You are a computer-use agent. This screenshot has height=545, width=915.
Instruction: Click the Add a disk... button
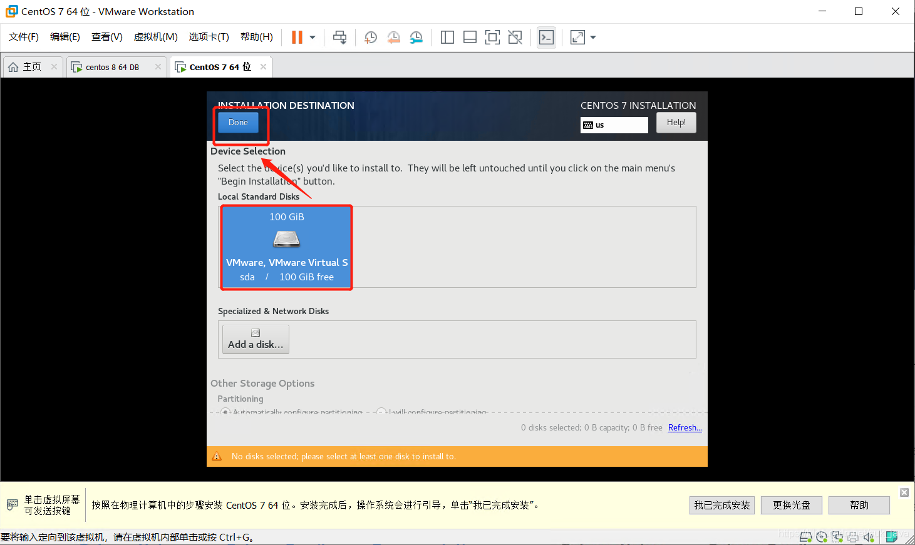256,339
